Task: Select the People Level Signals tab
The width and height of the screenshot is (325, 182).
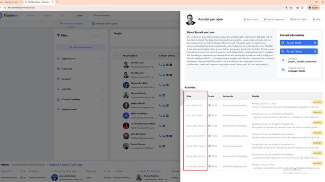Action: 71,24
